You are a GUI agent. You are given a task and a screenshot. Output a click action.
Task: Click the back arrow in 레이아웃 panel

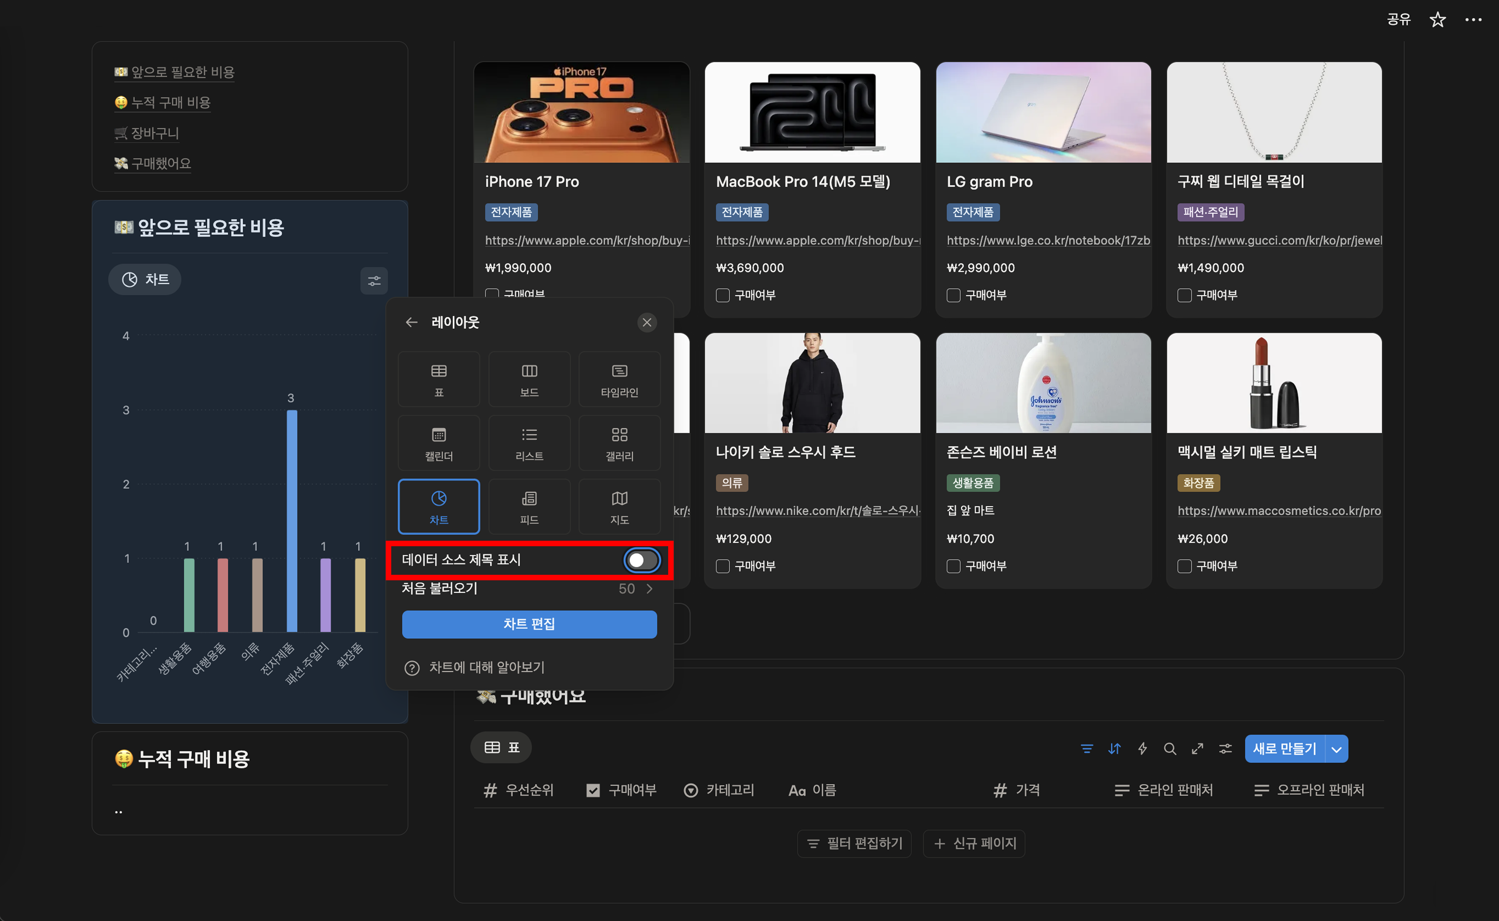pyautogui.click(x=412, y=322)
